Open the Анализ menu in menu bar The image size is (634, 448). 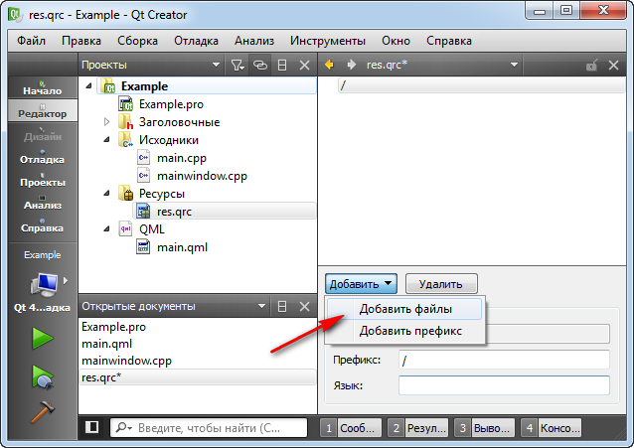(254, 41)
